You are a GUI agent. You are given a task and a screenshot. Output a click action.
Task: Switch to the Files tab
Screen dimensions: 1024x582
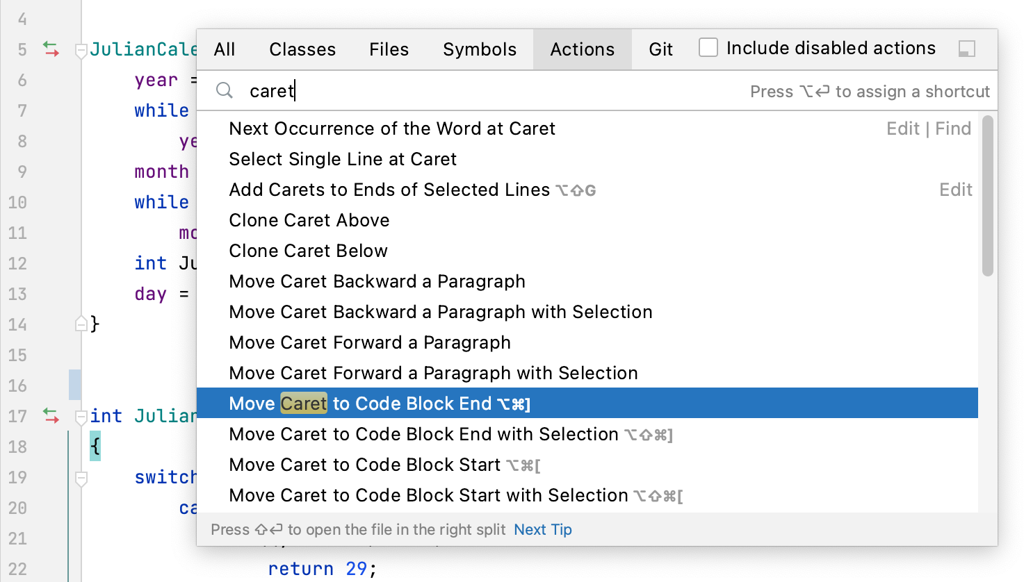(389, 49)
